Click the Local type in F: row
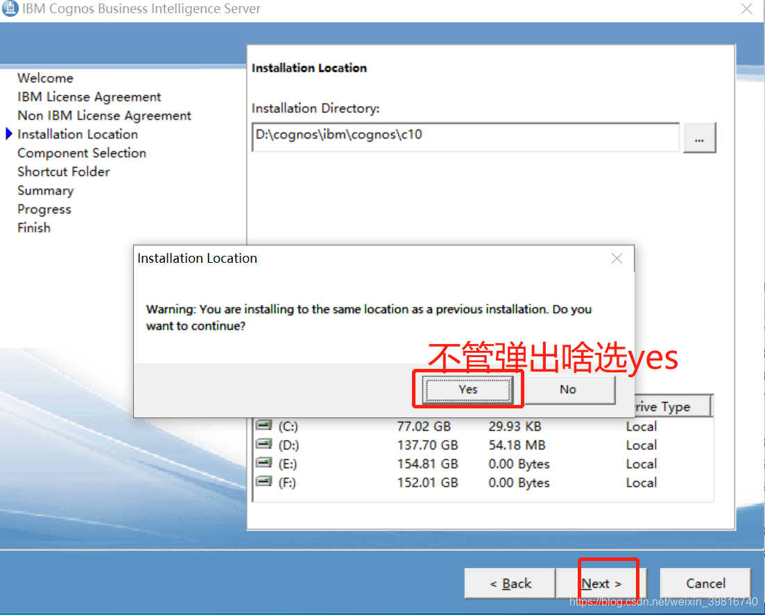 click(x=642, y=483)
